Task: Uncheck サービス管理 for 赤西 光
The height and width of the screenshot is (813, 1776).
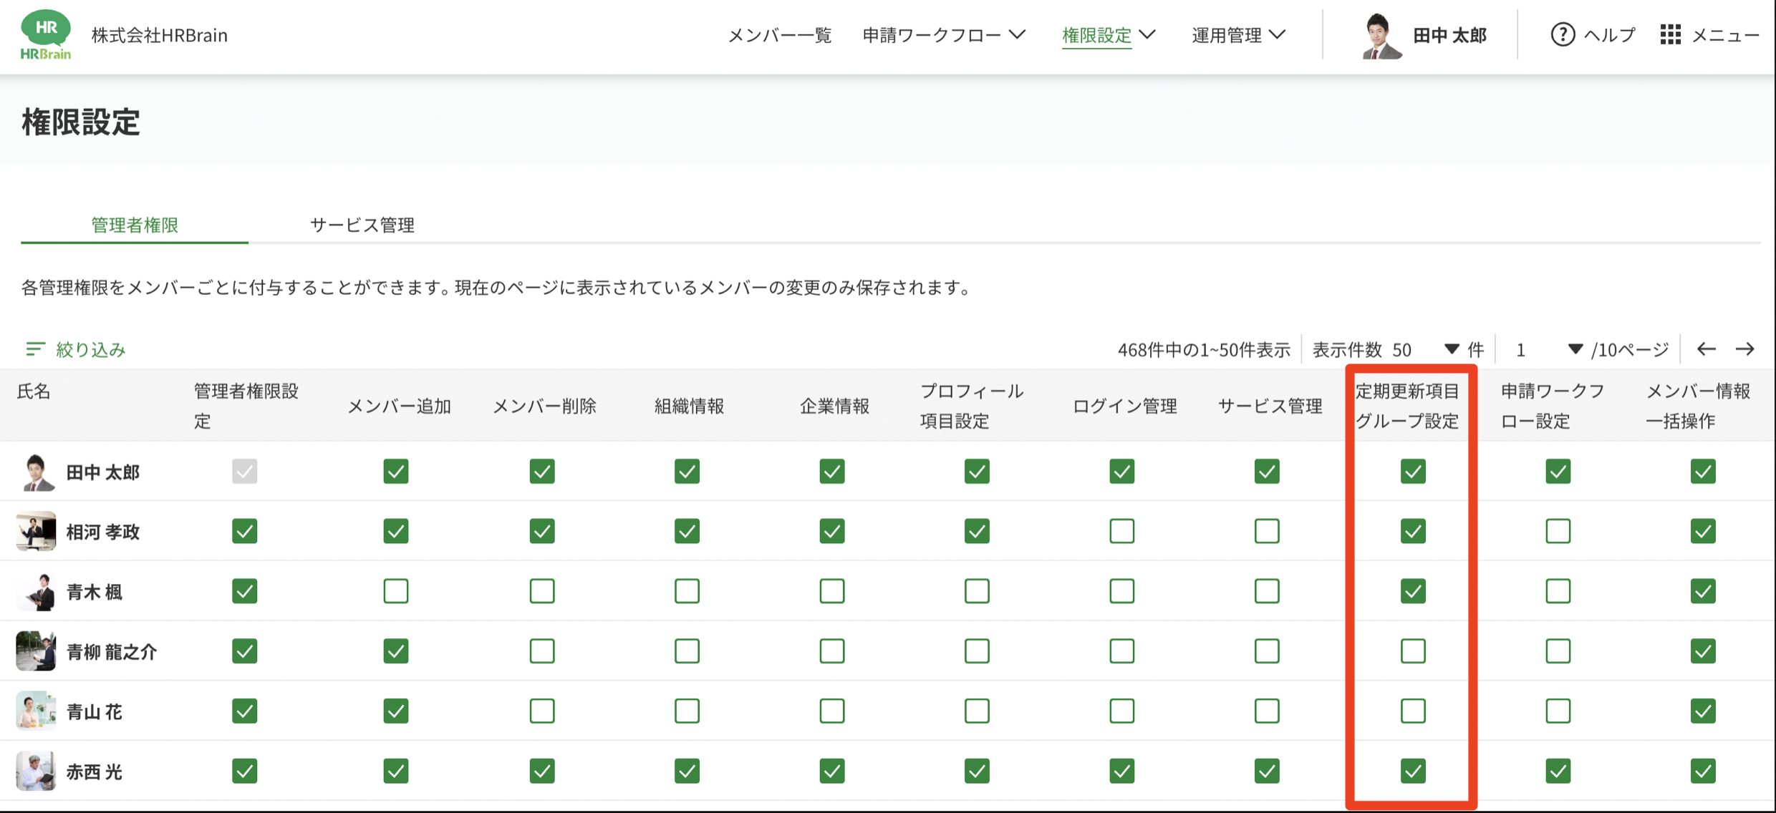Action: pos(1267,771)
